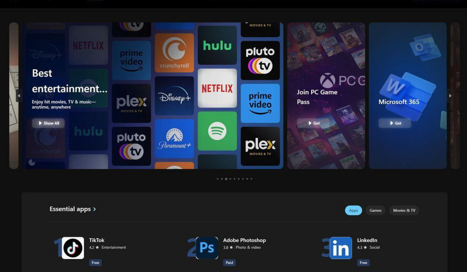The height and width of the screenshot is (272, 467).
Task: Click Adobe Photoshop's 3.8 star rating
Action: point(228,247)
